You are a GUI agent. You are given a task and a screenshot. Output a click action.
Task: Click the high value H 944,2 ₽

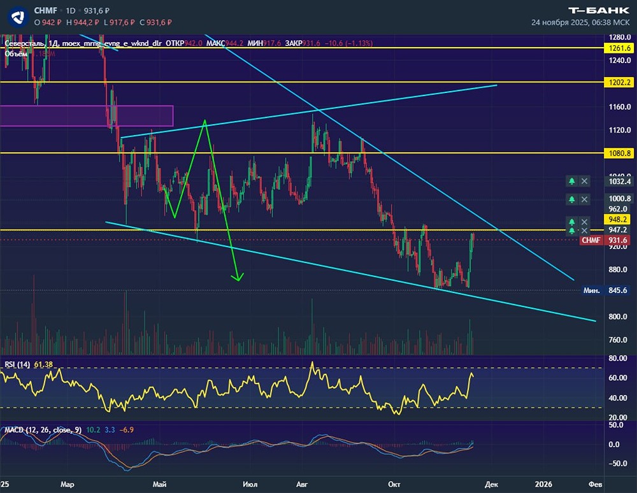(x=82, y=23)
